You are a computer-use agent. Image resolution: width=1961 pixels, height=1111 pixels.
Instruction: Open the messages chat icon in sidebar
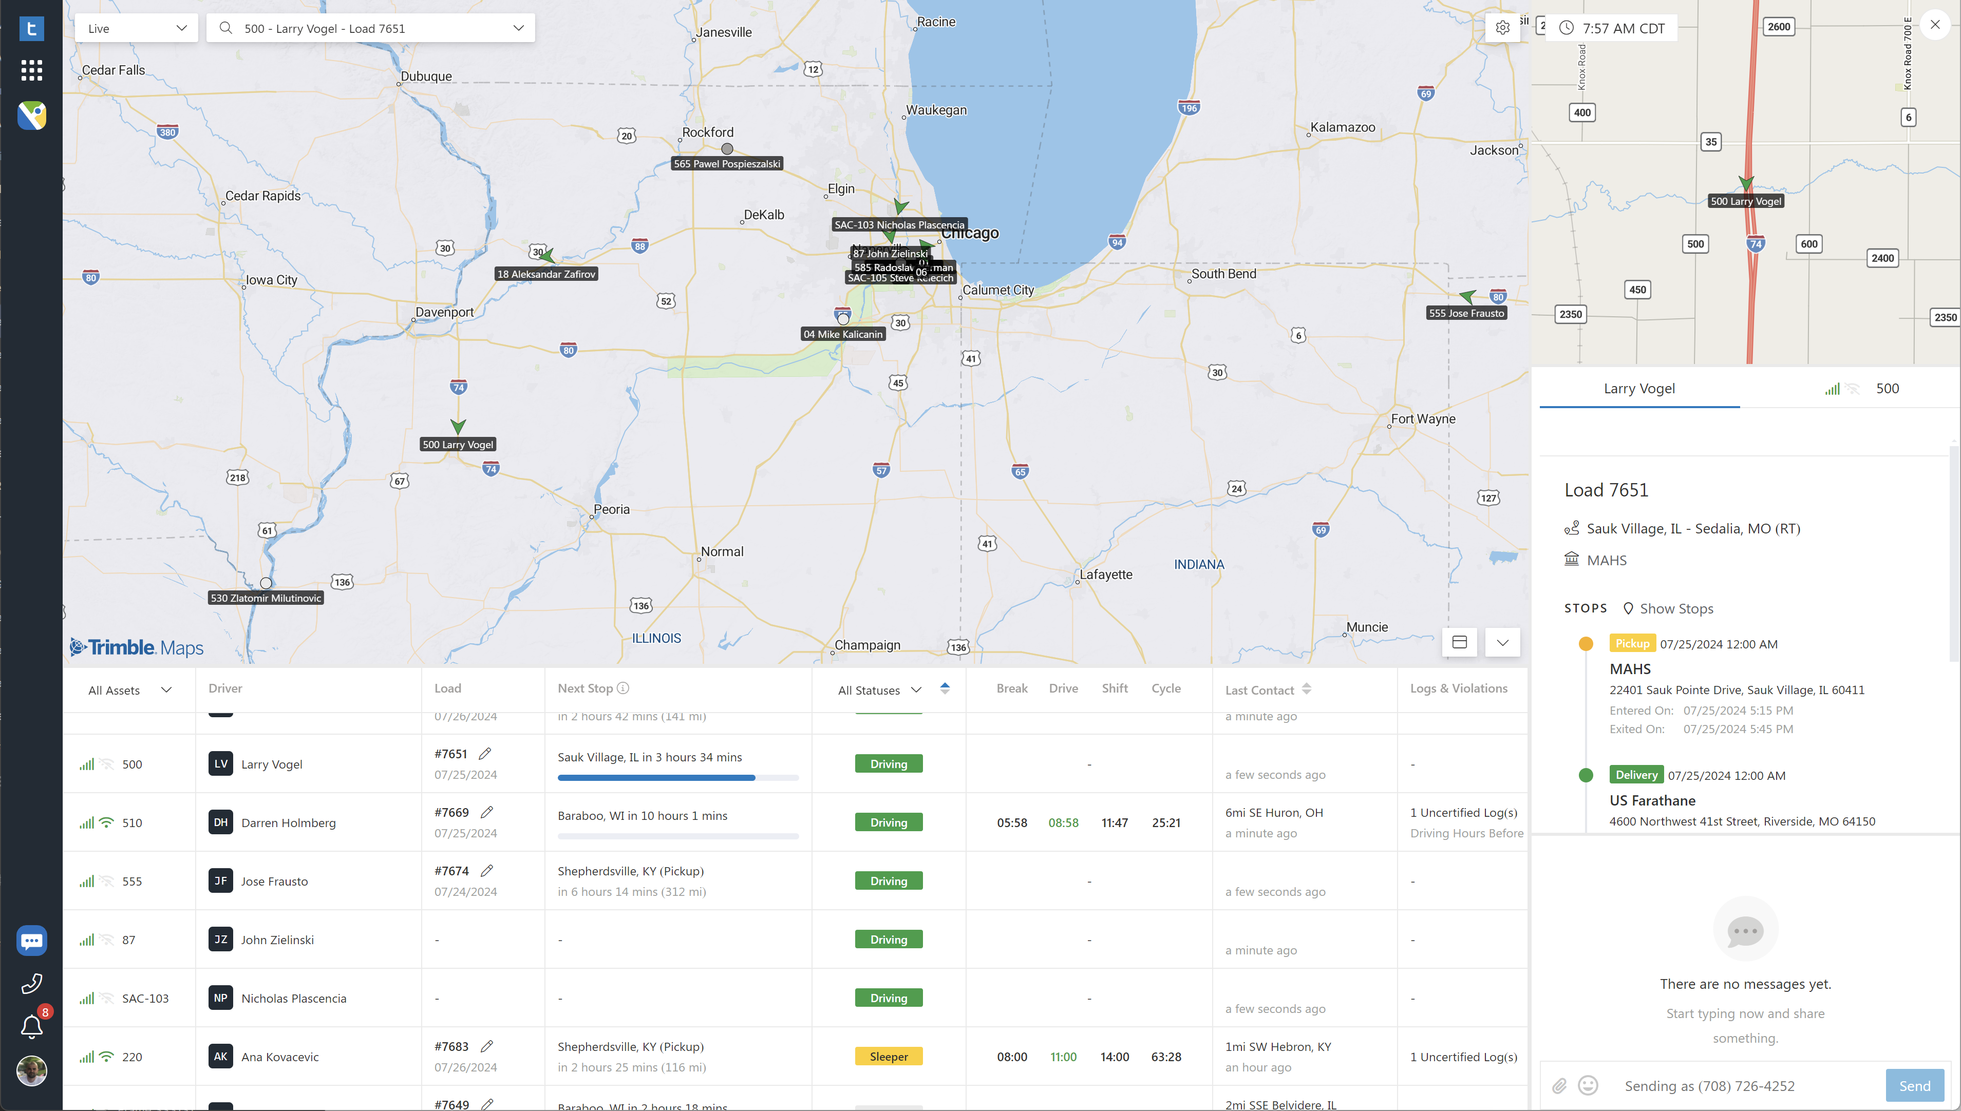tap(31, 941)
